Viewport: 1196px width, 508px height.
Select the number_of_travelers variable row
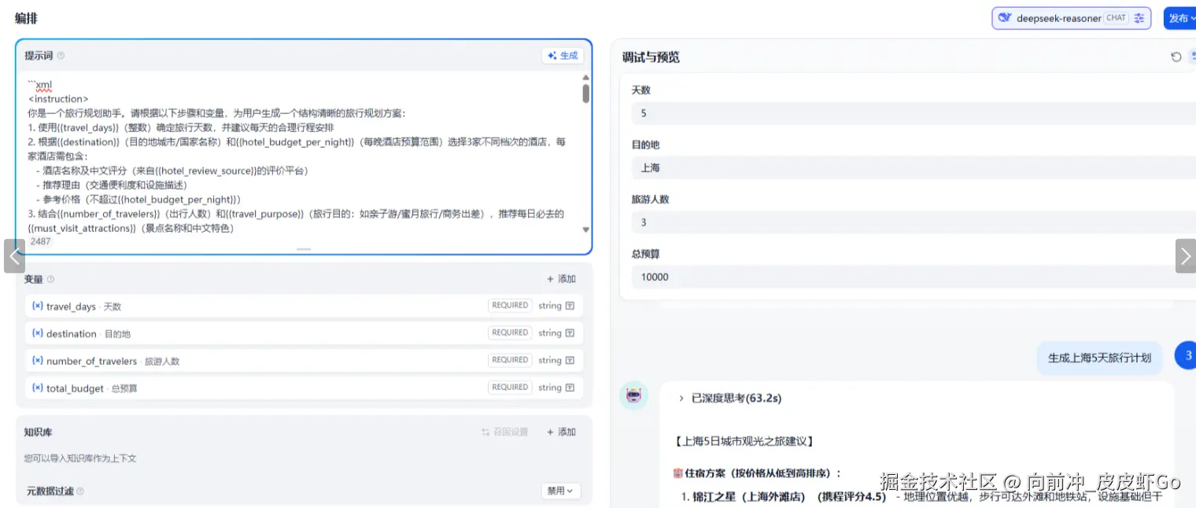[304, 360]
